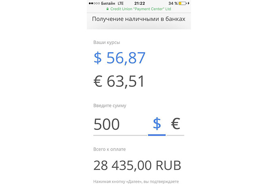
Task: Click the blue underline beneath dollar sign
Action: (157, 135)
